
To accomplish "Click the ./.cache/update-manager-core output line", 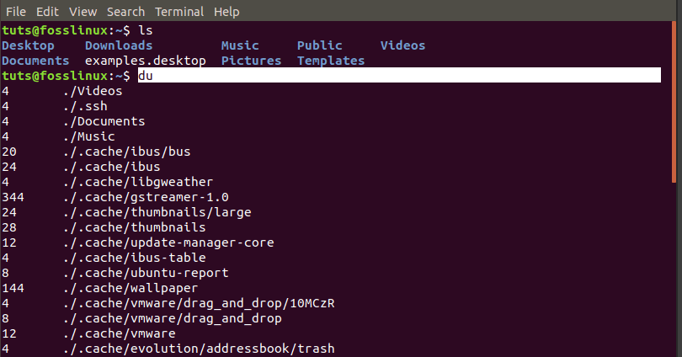I will [x=138, y=242].
